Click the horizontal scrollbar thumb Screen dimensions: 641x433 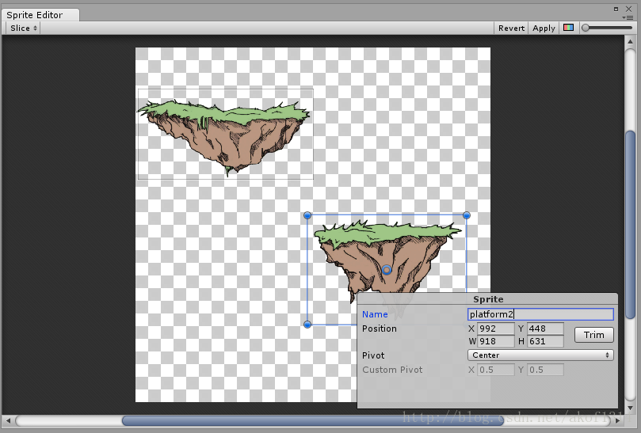click(x=313, y=420)
